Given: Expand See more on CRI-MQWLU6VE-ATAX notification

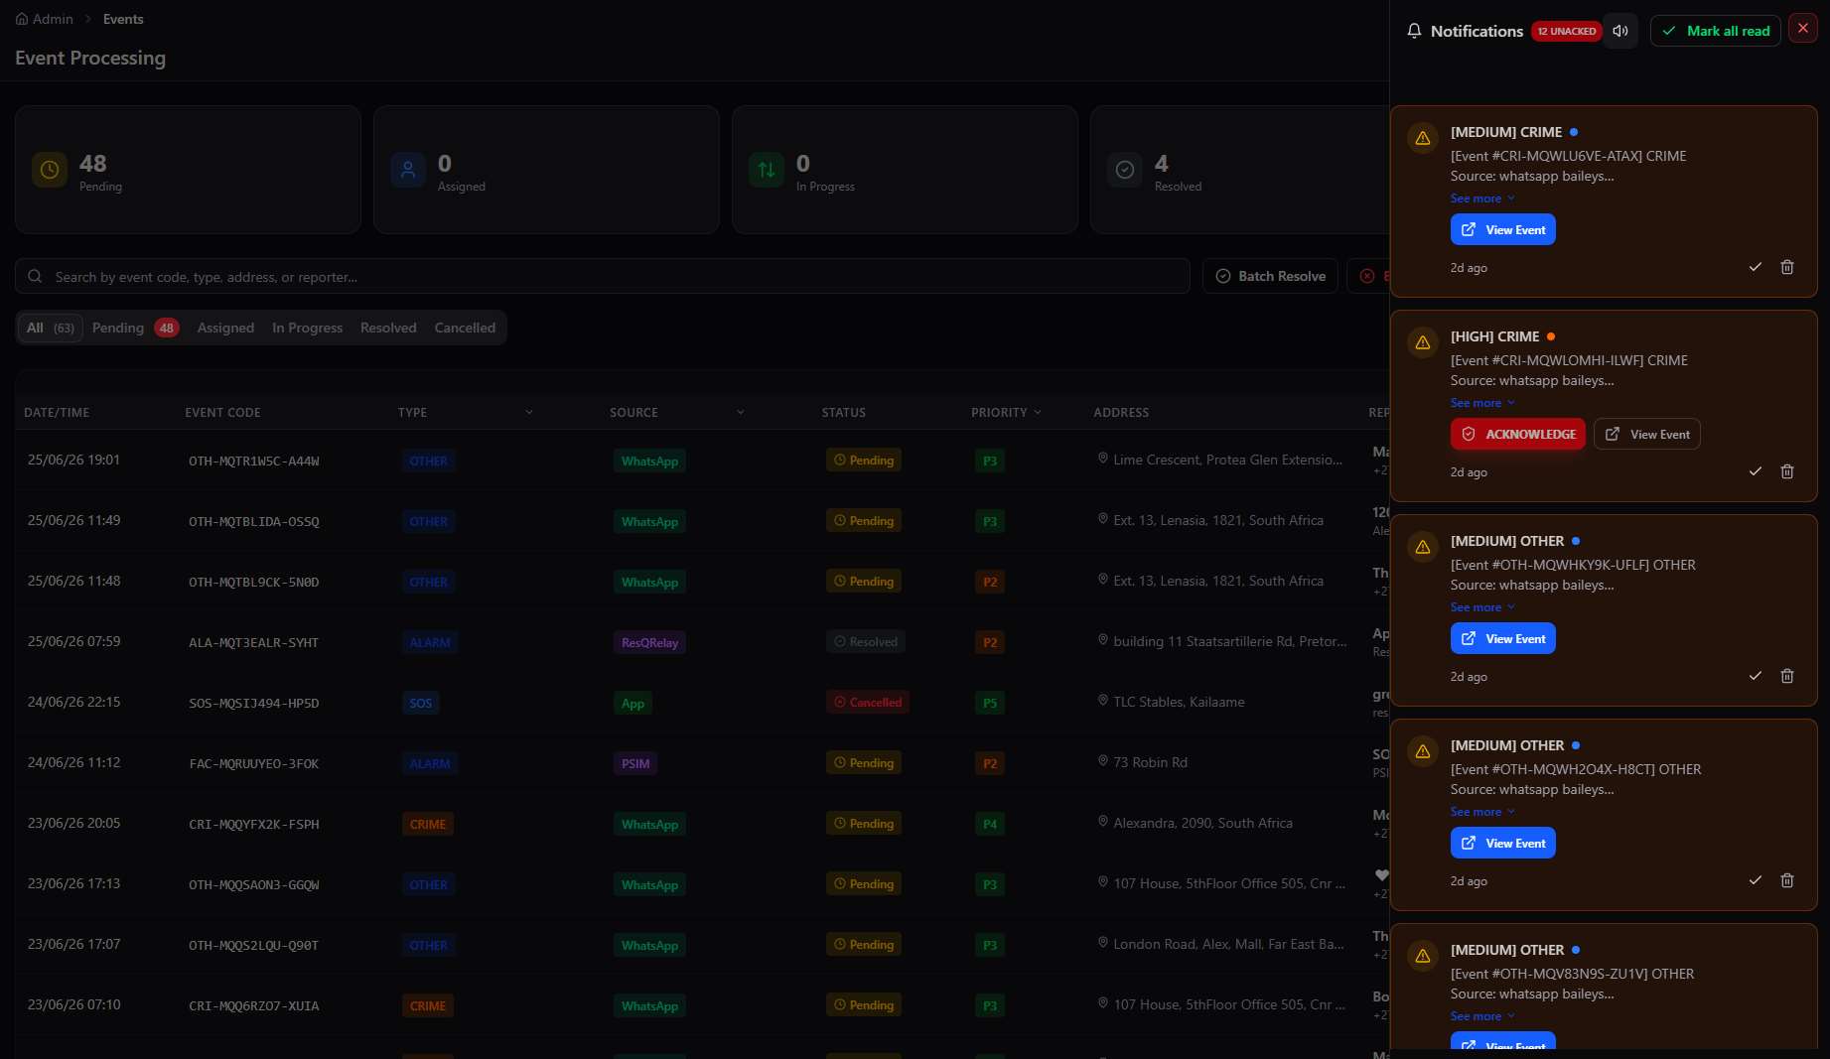Looking at the screenshot, I should [1482, 199].
